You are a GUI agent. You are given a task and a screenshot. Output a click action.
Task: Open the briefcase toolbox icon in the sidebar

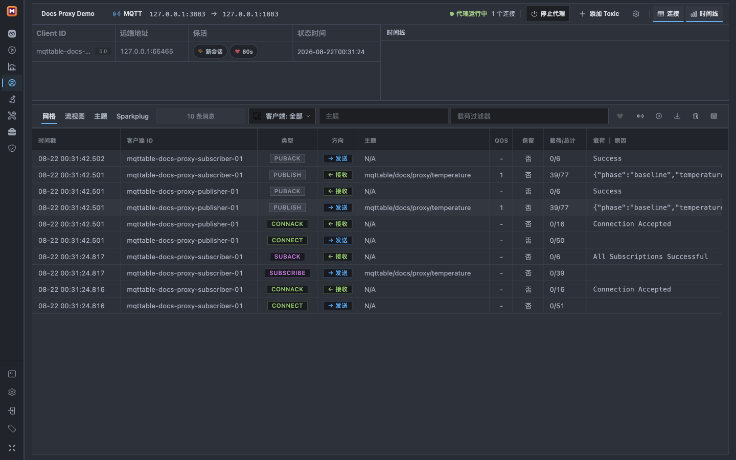coord(12,132)
